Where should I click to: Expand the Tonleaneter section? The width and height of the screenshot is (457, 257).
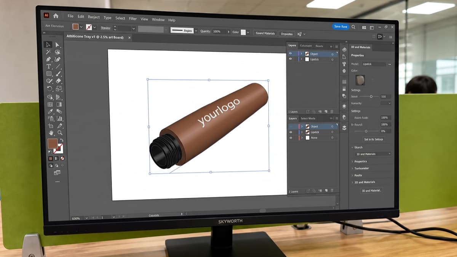pos(352,168)
